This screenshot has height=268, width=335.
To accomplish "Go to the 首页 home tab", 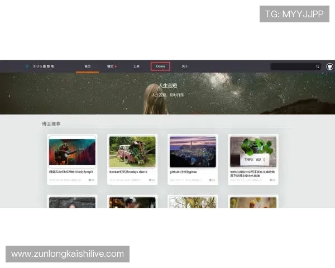I will [87, 66].
